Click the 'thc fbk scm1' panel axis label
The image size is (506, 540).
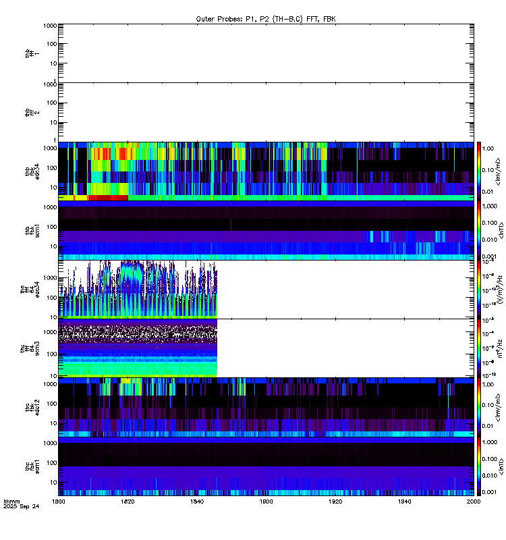point(32,466)
